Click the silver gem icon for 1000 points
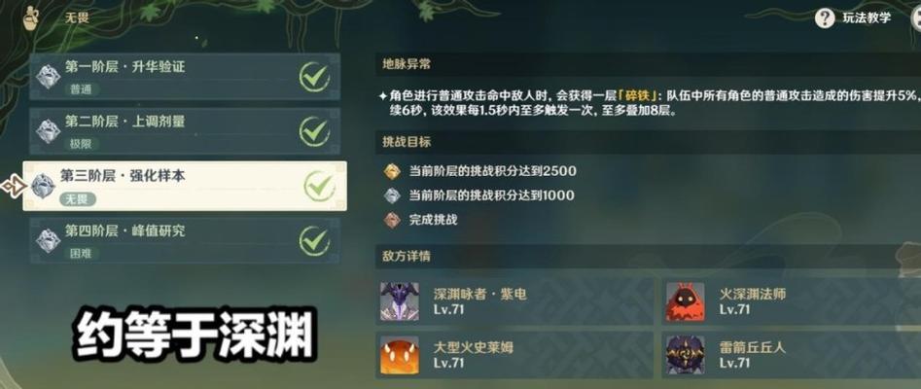Image resolution: width=921 pixels, height=389 pixels. [x=392, y=195]
